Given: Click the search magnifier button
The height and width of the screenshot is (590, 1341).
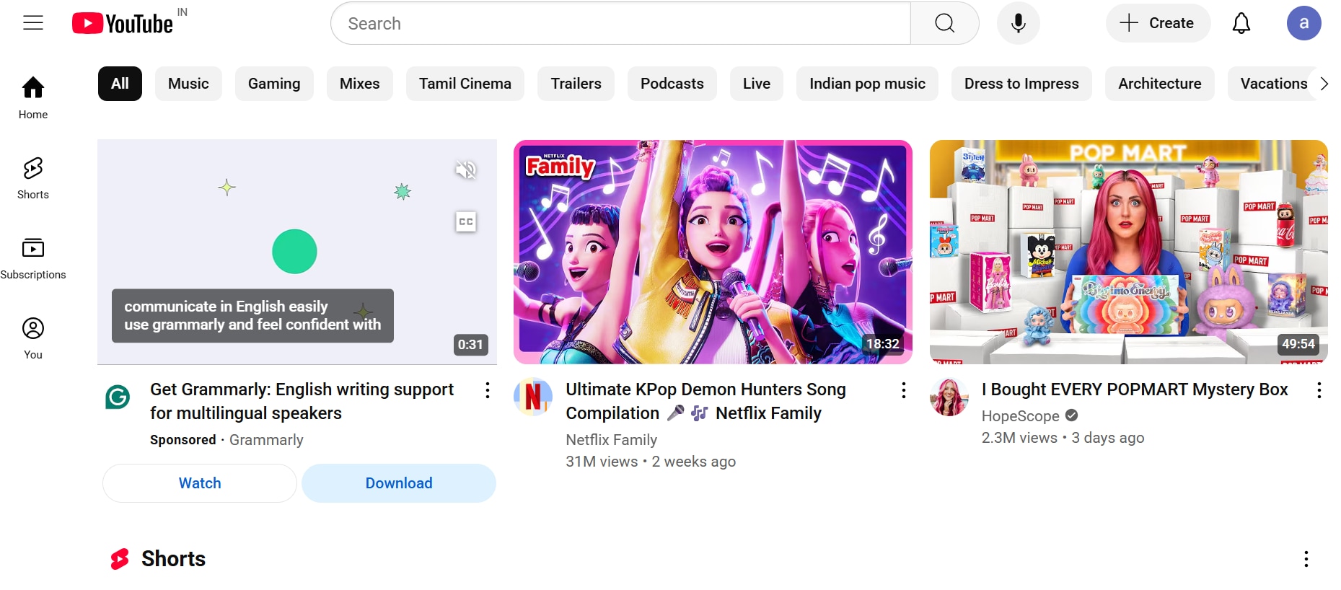Looking at the screenshot, I should (x=945, y=23).
